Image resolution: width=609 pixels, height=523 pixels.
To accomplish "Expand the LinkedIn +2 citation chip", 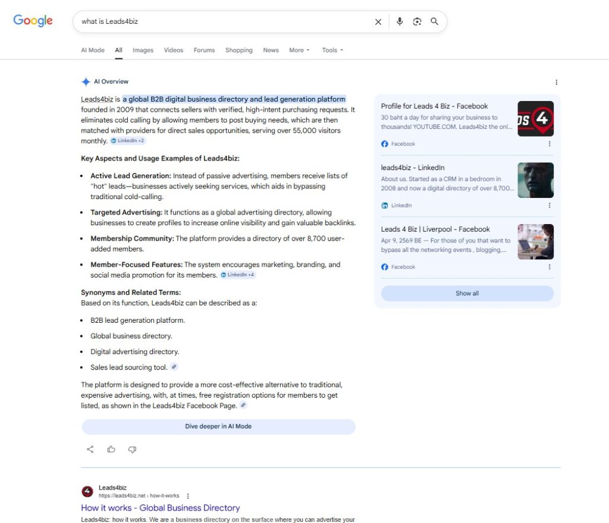I will coord(127,140).
